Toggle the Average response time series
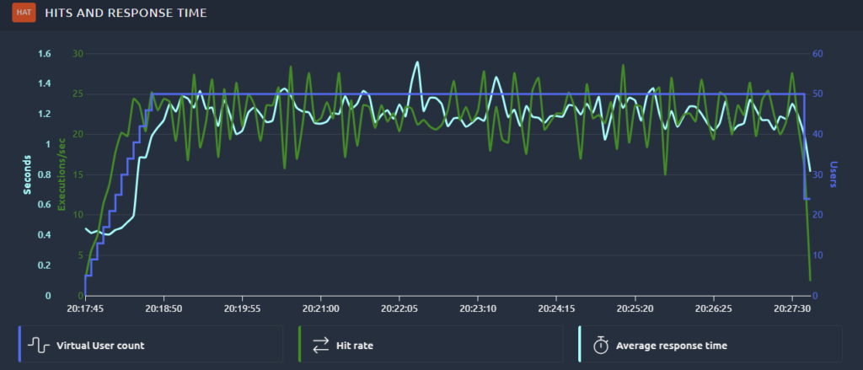The height and width of the screenshot is (370, 863). click(x=710, y=344)
